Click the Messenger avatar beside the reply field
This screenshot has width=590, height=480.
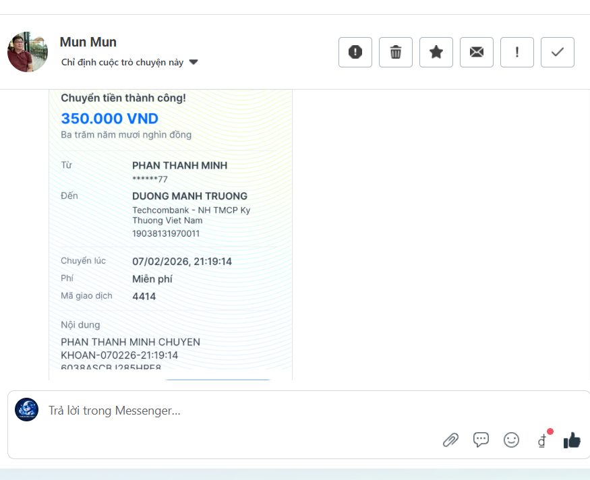tap(26, 410)
